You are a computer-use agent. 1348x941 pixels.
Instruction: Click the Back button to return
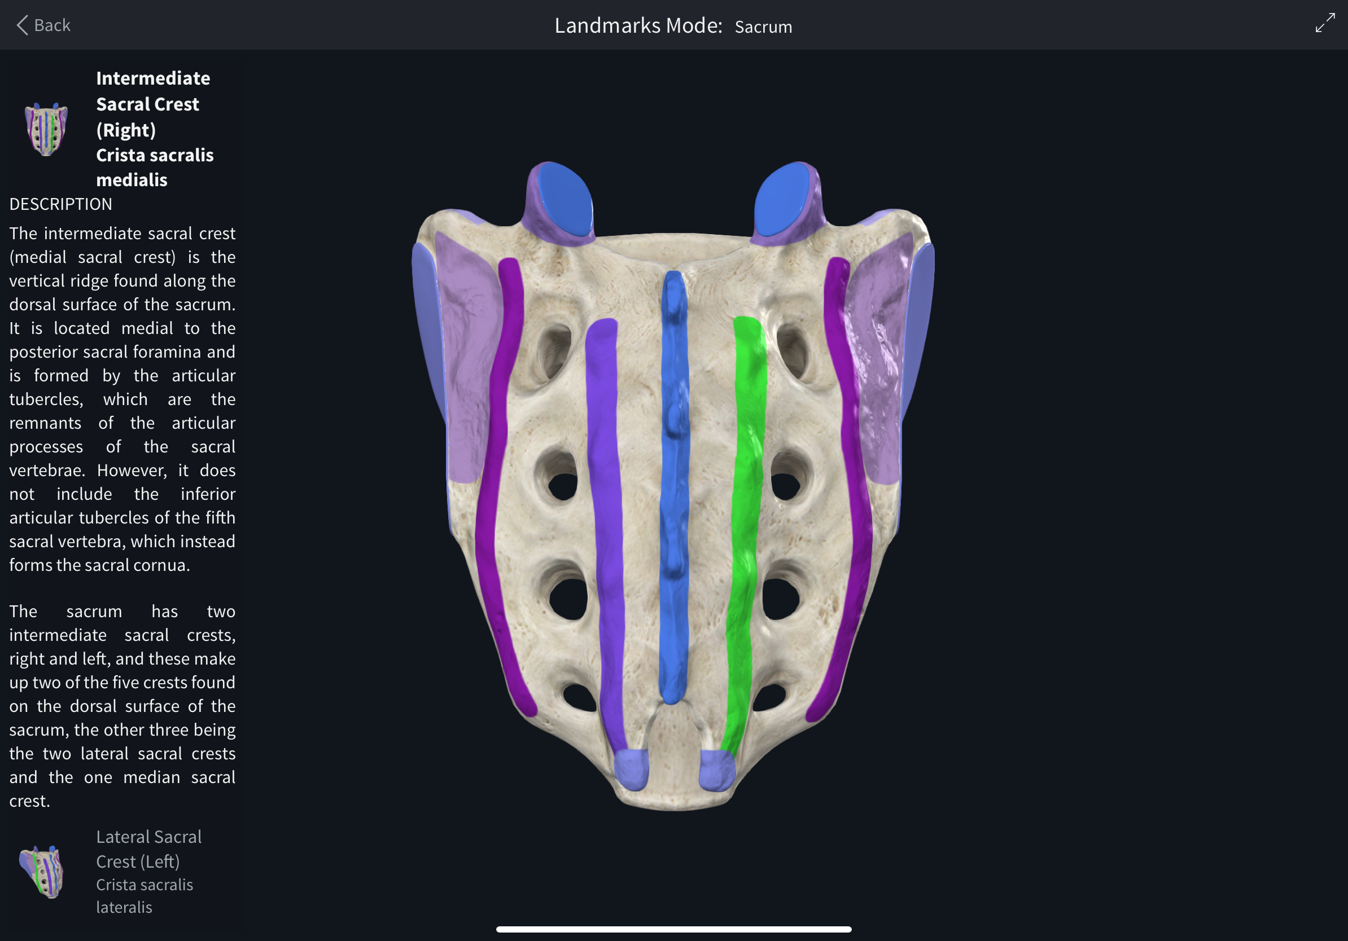click(x=41, y=25)
